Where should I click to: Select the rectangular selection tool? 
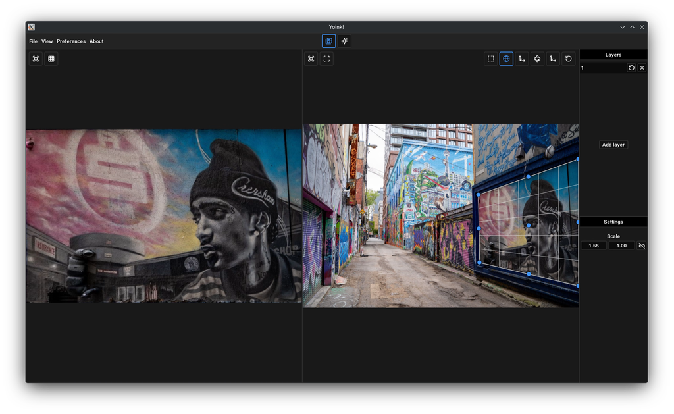pyautogui.click(x=490, y=59)
